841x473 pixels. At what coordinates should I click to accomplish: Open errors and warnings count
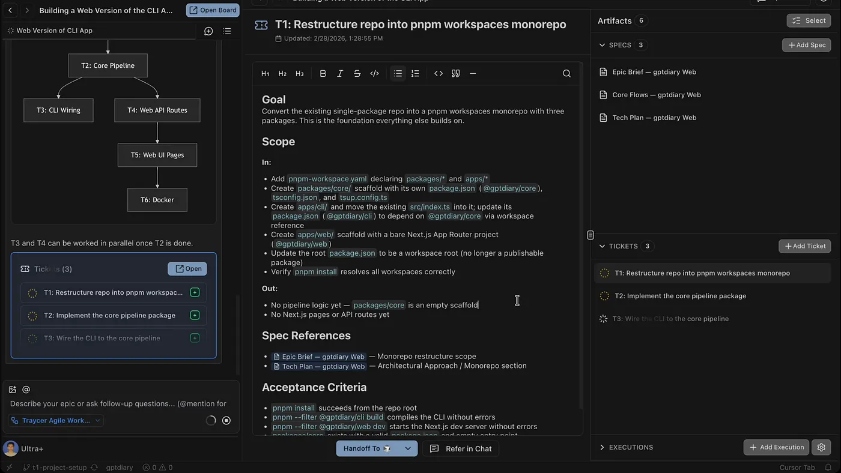coord(157,468)
